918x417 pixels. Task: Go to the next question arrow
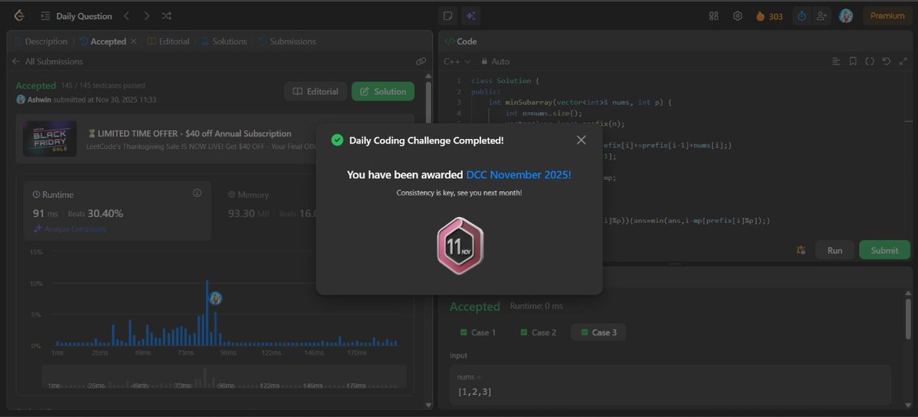[x=147, y=15]
